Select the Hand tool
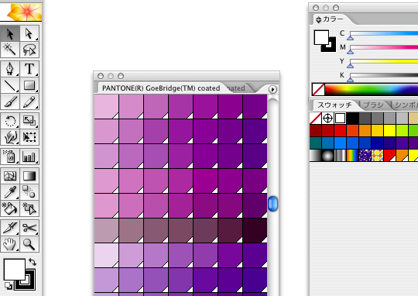 [x=10, y=244]
